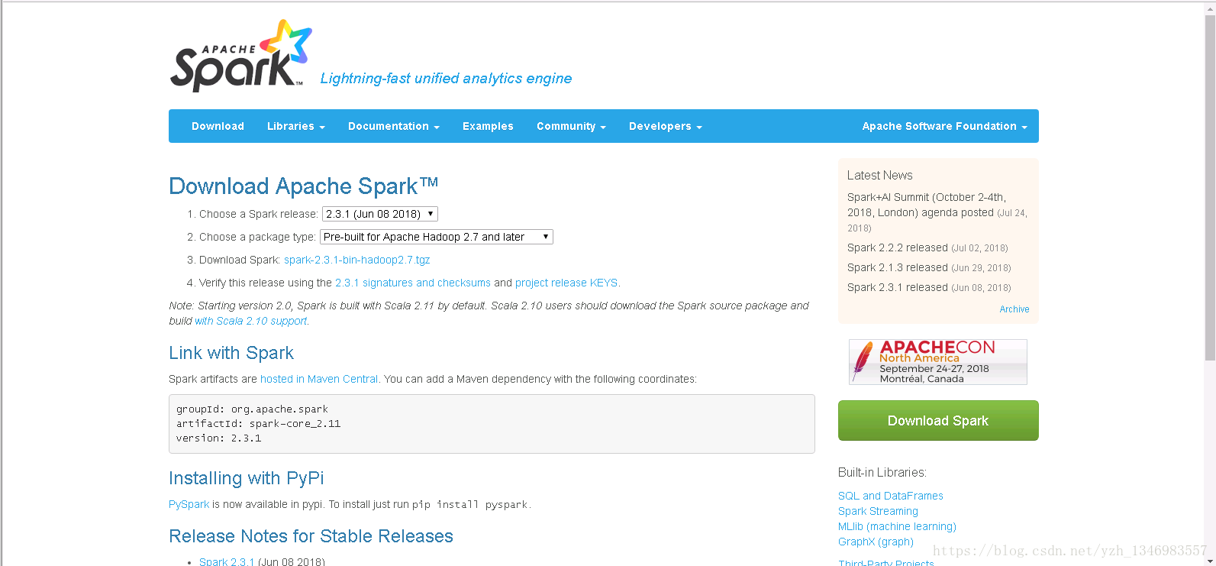Open 'hosted in Maven Central' link
Screen dimensions: 1216x566
(x=319, y=379)
